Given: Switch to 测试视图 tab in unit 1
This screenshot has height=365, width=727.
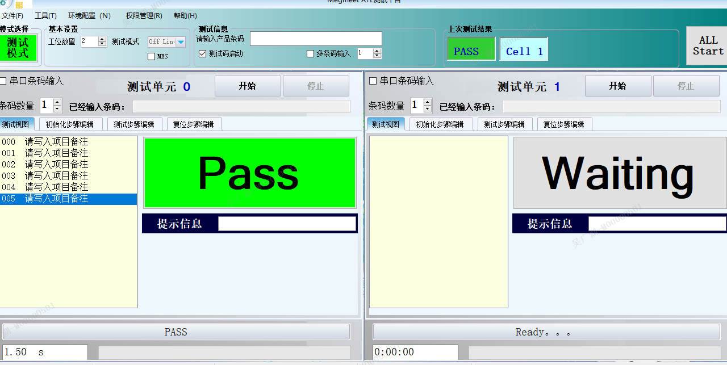Looking at the screenshot, I should [x=386, y=124].
